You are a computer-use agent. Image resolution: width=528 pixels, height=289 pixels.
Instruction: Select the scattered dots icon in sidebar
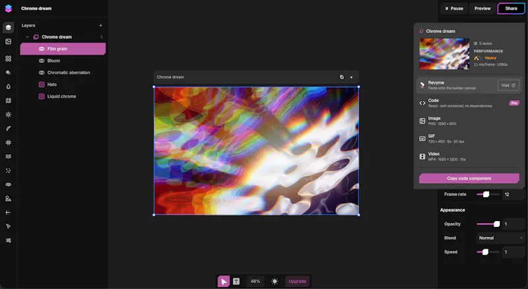tap(9, 170)
